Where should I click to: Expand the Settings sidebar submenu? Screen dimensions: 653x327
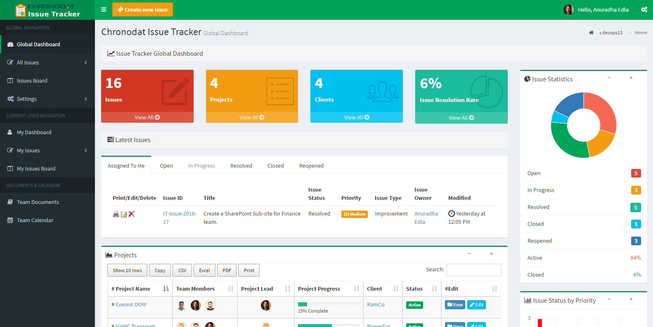coord(47,99)
